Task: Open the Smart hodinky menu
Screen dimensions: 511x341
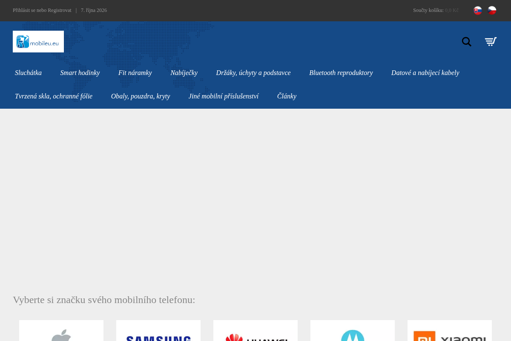Action: point(80,73)
